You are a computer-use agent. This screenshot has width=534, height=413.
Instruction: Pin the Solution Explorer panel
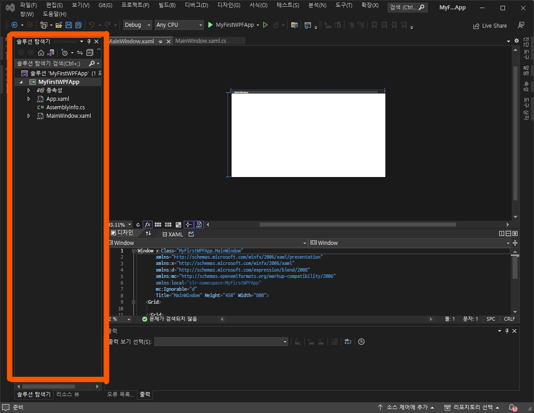click(89, 41)
